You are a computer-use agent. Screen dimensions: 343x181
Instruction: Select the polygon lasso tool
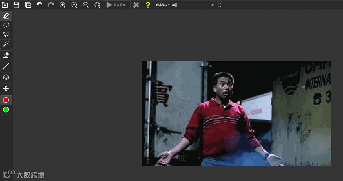(x=6, y=35)
